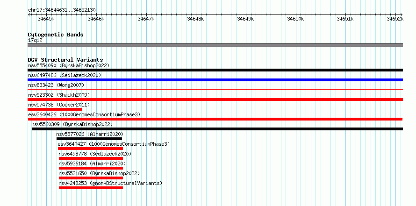The height and width of the screenshot is (206, 416).
Task: Open variant nsv5521650 (ByrskaBishop2022) label
Action: [x=99, y=173]
